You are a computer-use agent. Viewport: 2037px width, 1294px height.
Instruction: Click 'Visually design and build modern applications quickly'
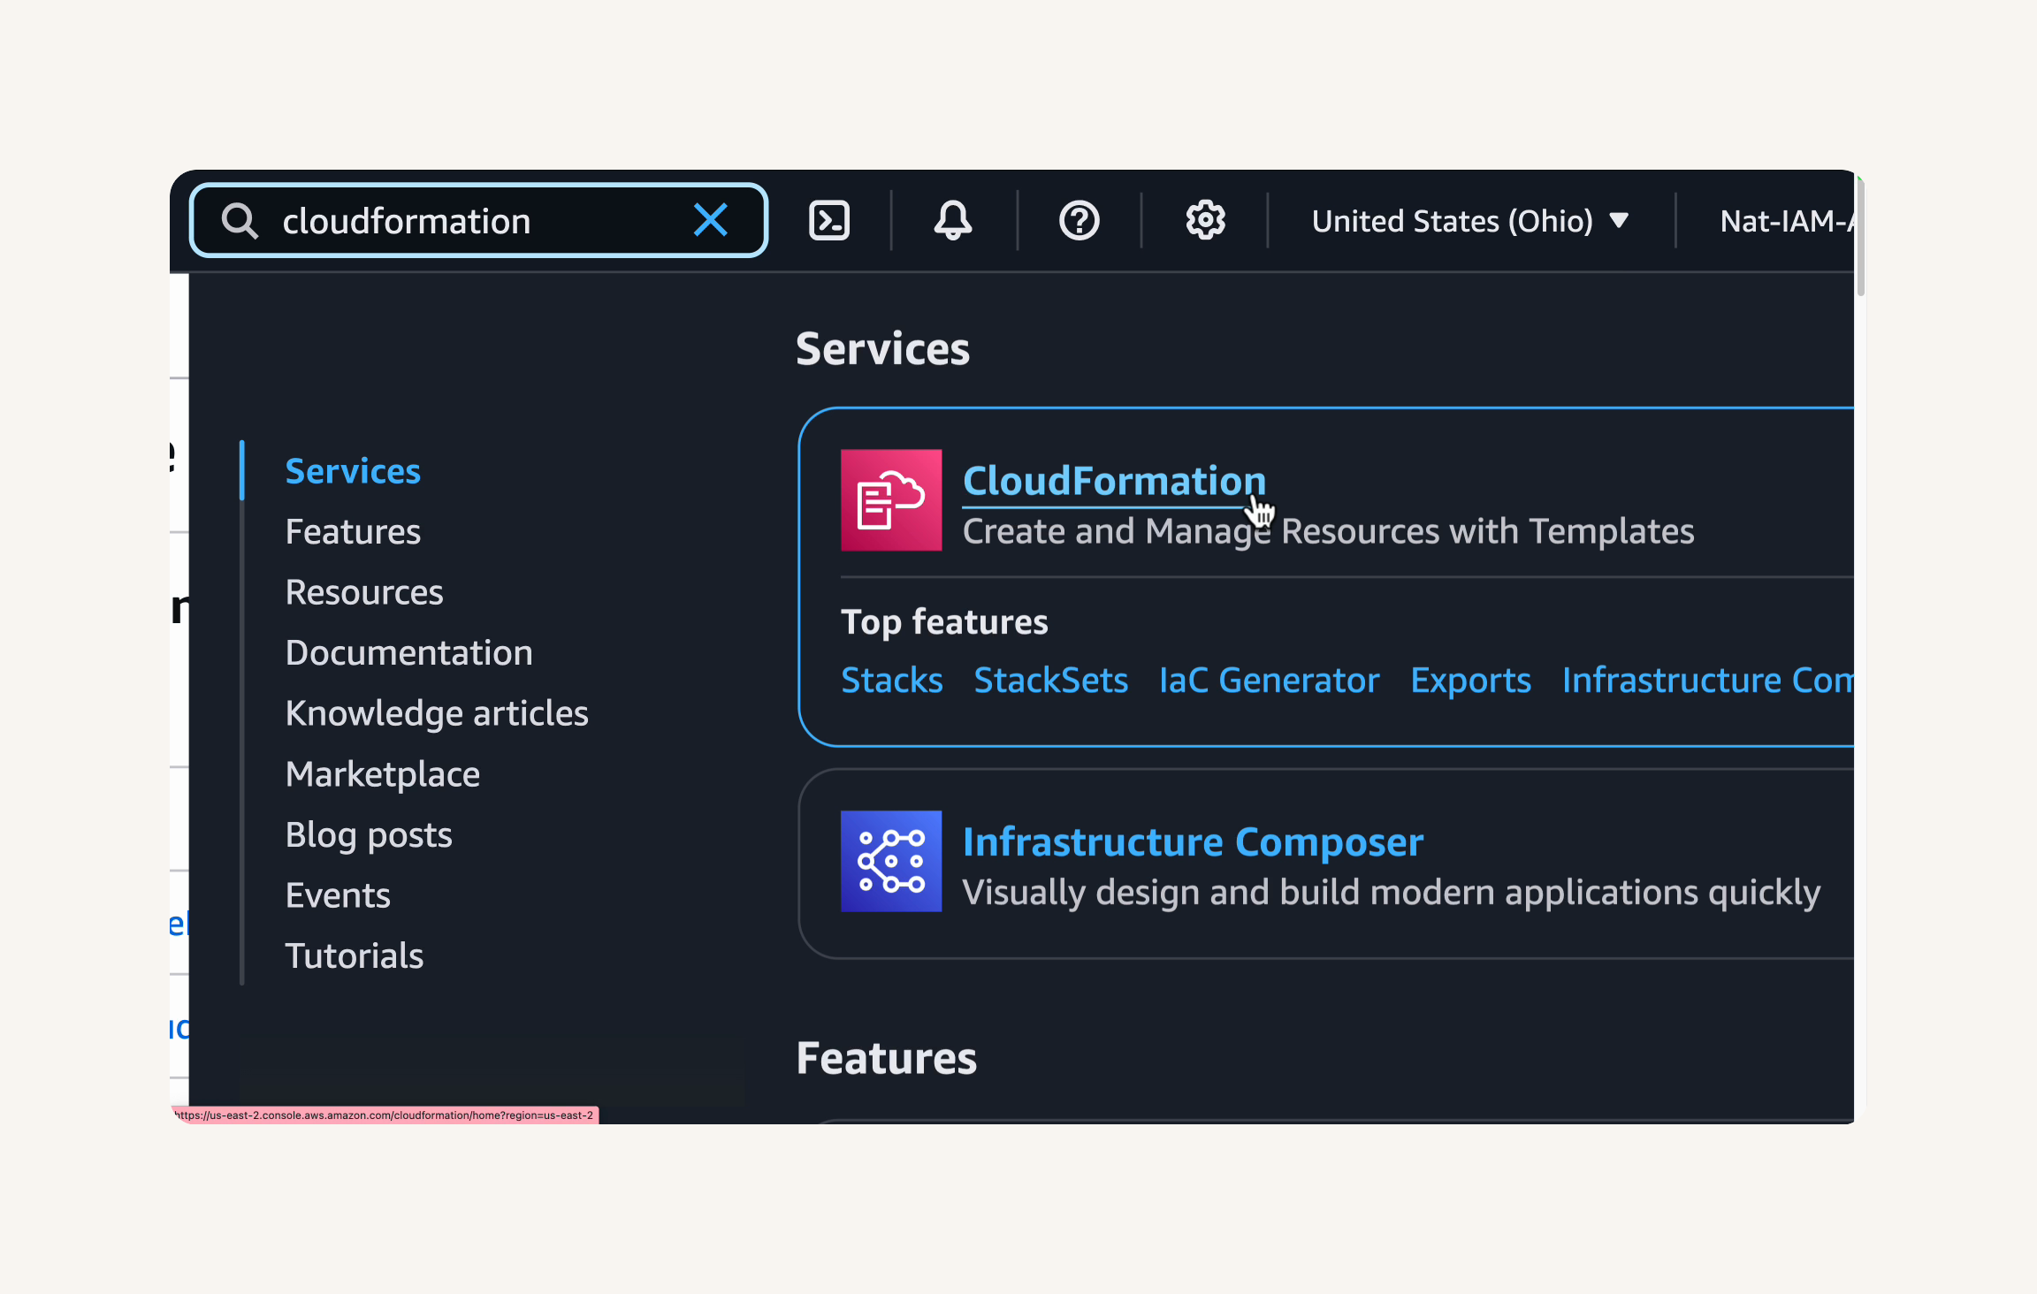click(1391, 893)
